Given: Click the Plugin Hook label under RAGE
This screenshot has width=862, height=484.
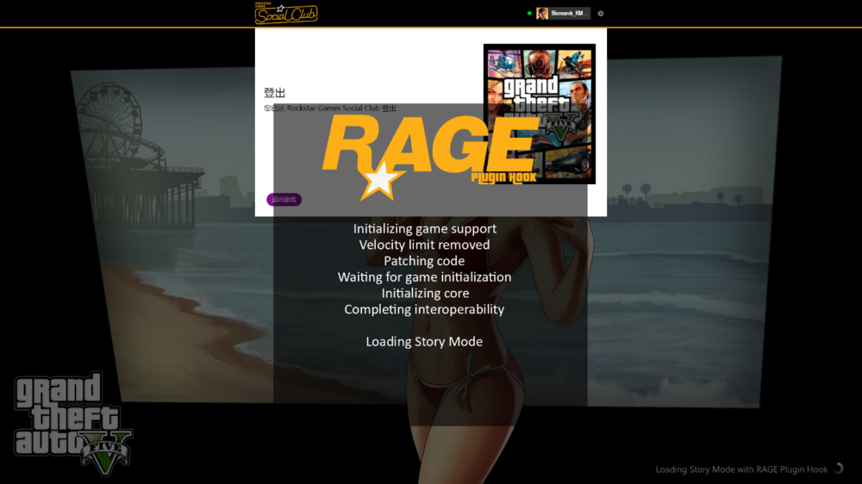Looking at the screenshot, I should click(x=504, y=177).
